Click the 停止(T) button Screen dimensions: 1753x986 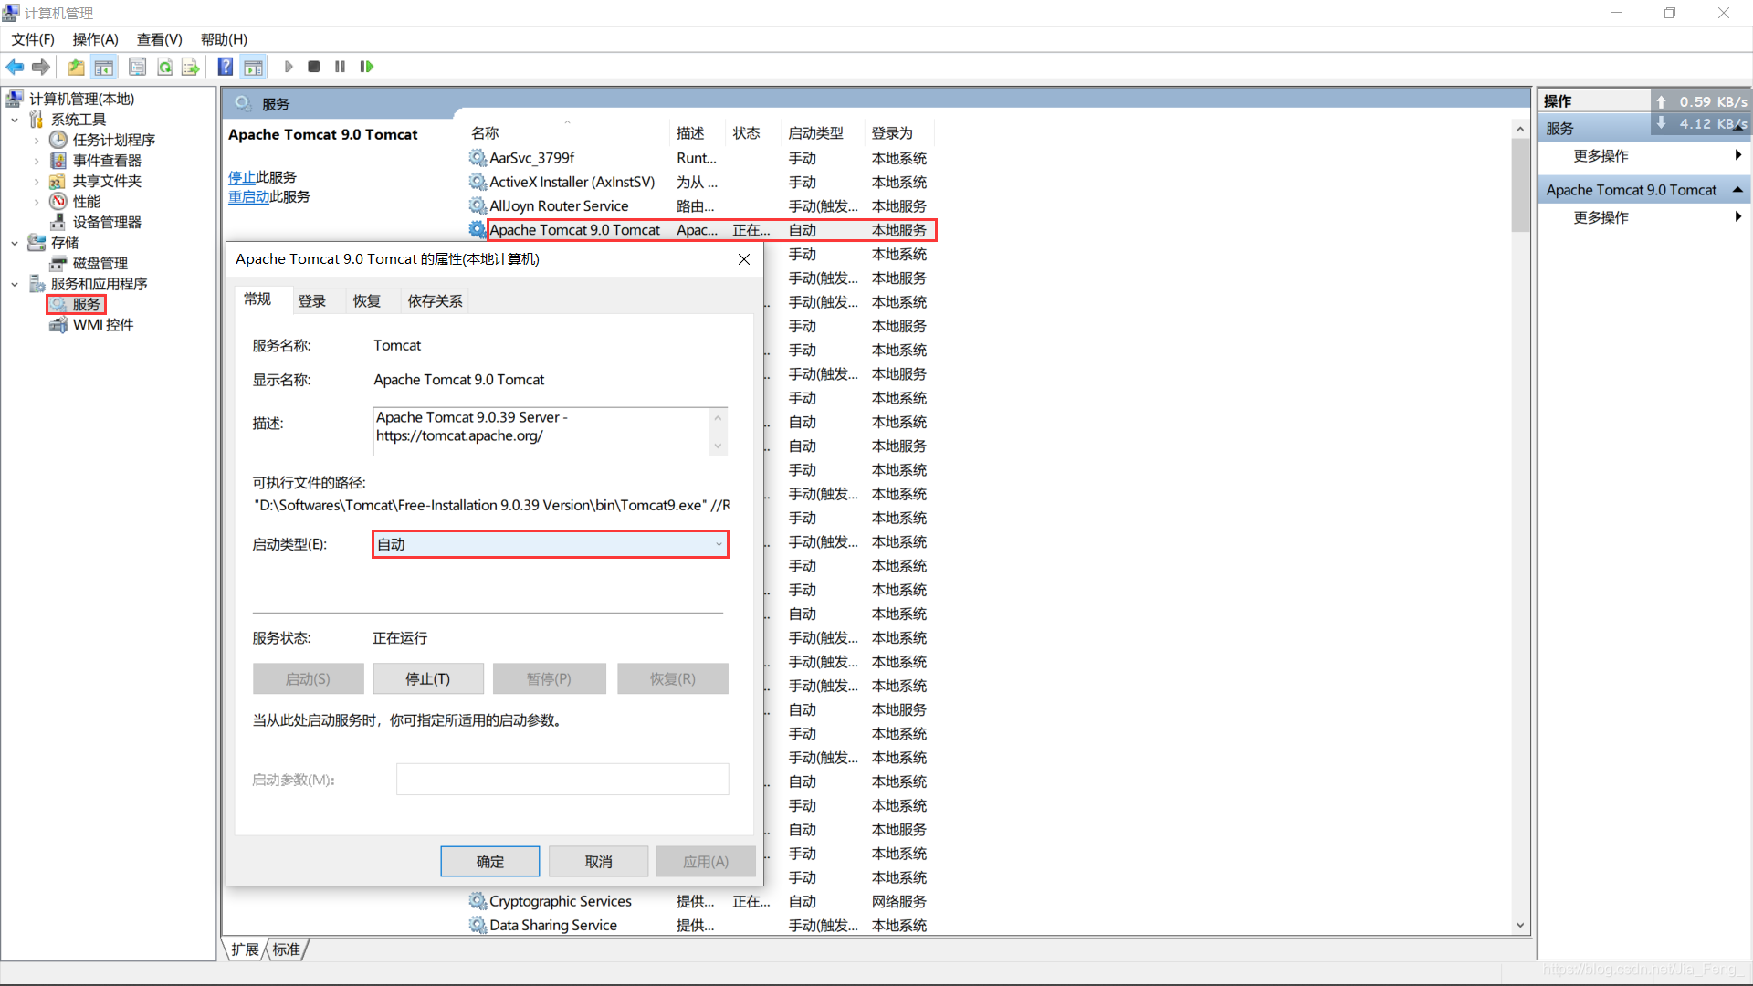(427, 678)
